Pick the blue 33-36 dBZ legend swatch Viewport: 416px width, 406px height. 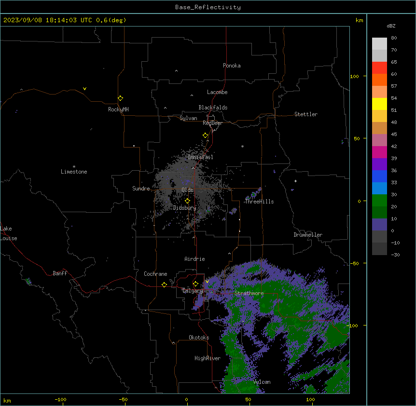(379, 176)
